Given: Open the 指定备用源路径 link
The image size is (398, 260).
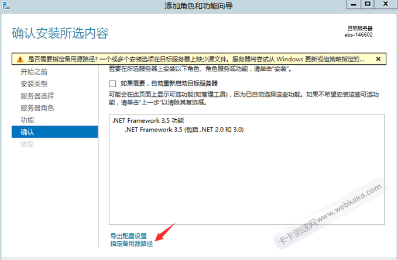Looking at the screenshot, I should tap(132, 244).
